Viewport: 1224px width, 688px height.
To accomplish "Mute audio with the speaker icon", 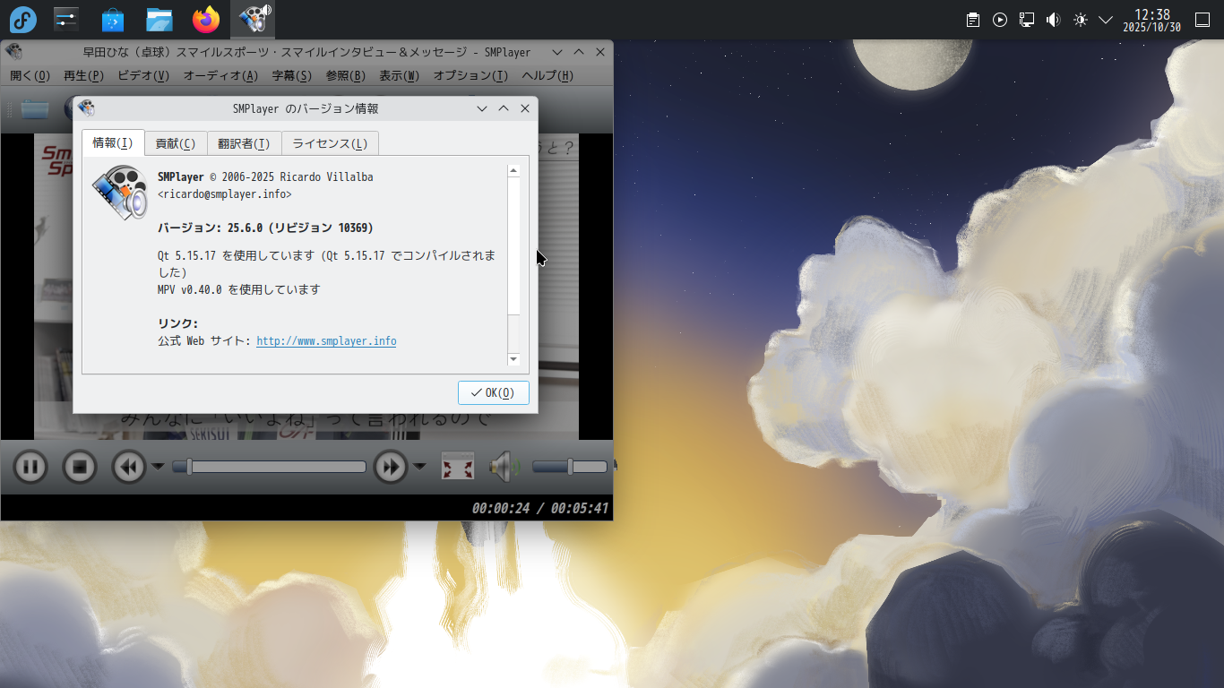I will [504, 467].
